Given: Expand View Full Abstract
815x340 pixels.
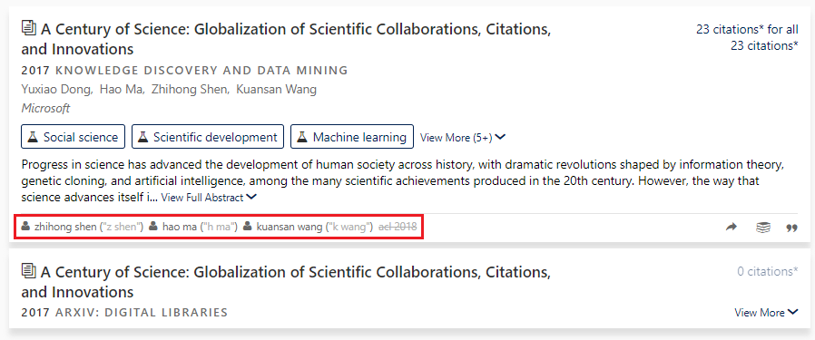Looking at the screenshot, I should tap(209, 198).
